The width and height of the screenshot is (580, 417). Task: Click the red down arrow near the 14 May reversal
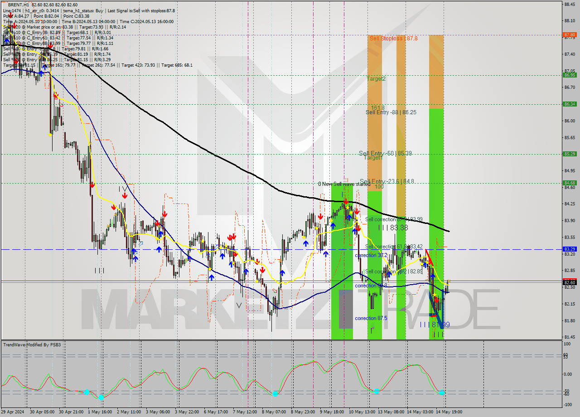pos(430,261)
